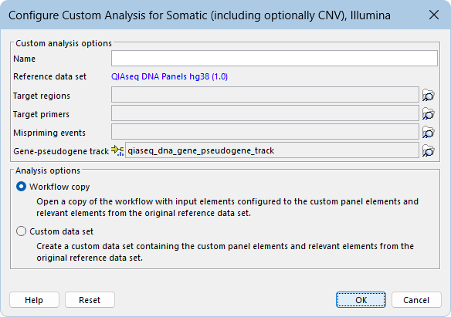Confirm with the OK button

361,300
